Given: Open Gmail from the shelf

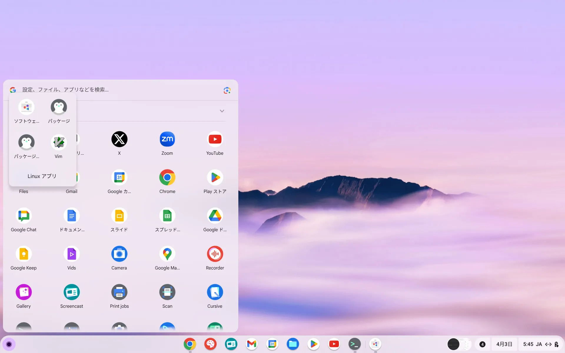Looking at the screenshot, I should pos(252,344).
